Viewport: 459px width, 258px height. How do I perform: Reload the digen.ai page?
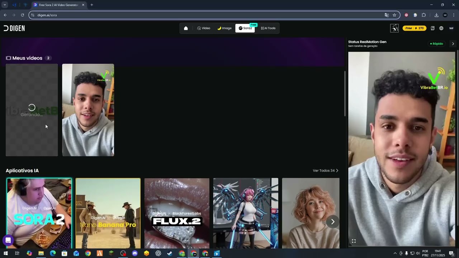[22, 15]
